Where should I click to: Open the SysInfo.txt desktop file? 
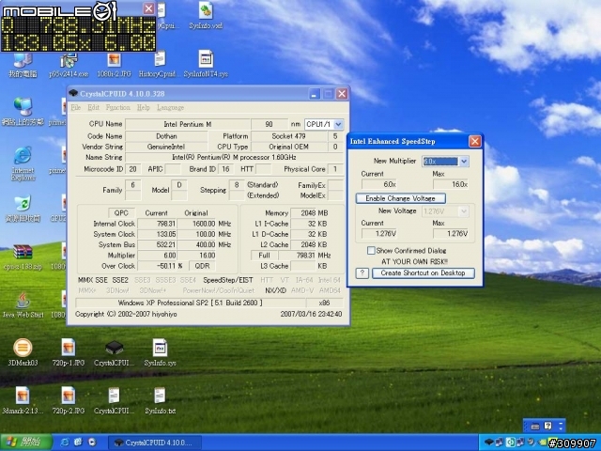[x=160, y=400]
